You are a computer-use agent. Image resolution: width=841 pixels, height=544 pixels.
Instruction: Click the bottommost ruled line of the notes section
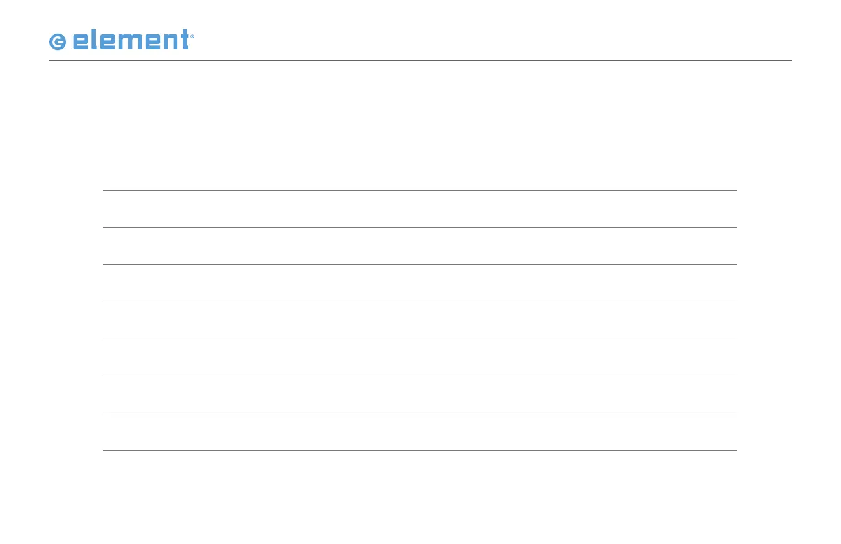click(419, 450)
